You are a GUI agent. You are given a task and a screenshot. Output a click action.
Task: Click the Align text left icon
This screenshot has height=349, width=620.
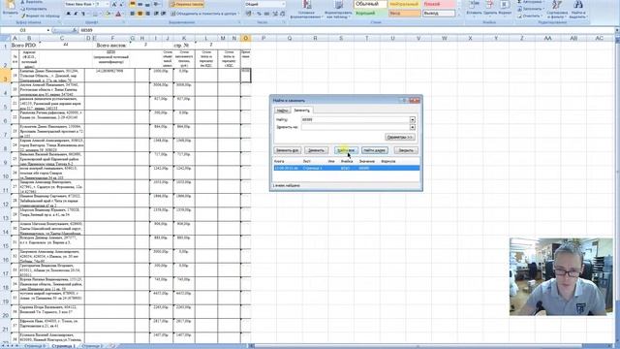click(133, 14)
